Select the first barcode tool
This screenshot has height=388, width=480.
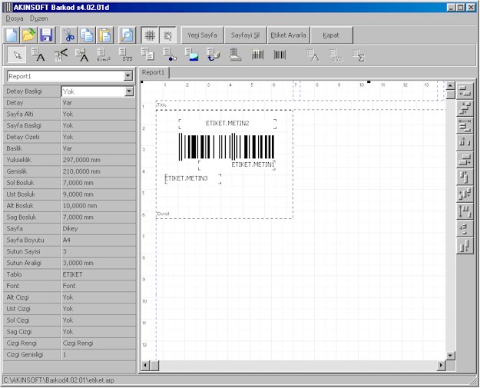(x=258, y=55)
